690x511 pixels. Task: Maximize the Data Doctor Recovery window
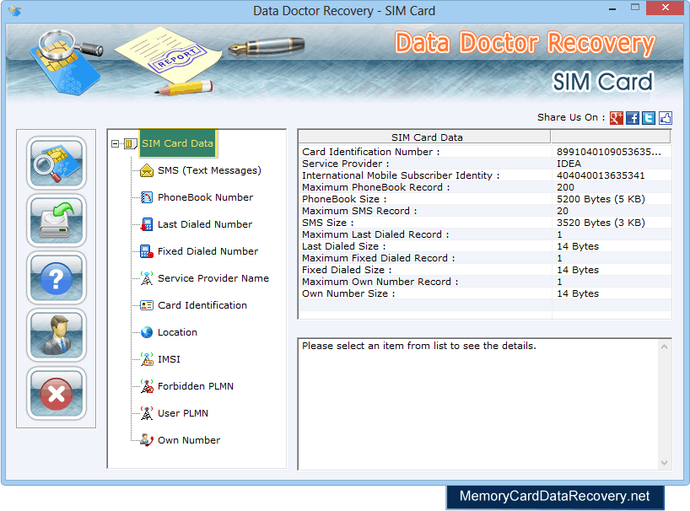point(634,8)
